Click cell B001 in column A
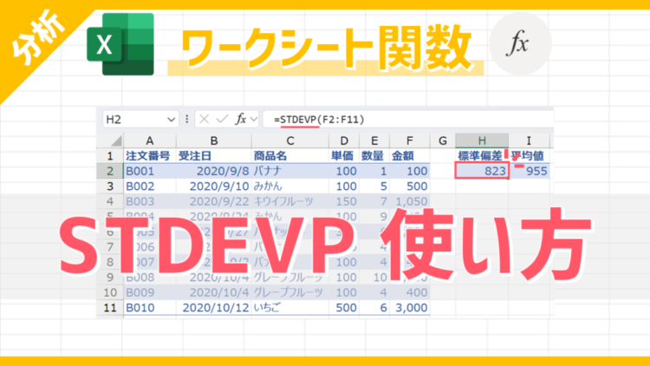 coord(150,171)
